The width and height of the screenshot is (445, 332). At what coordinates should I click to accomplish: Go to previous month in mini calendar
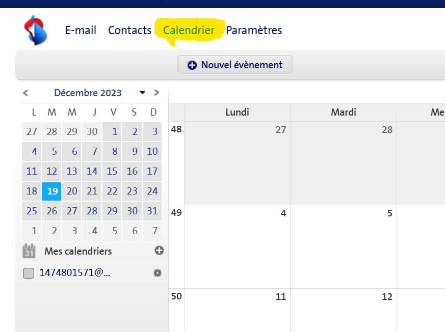25,93
